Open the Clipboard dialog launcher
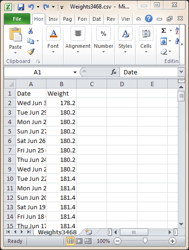 click(38, 62)
